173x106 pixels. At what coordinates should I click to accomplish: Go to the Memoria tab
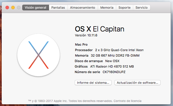(107, 8)
